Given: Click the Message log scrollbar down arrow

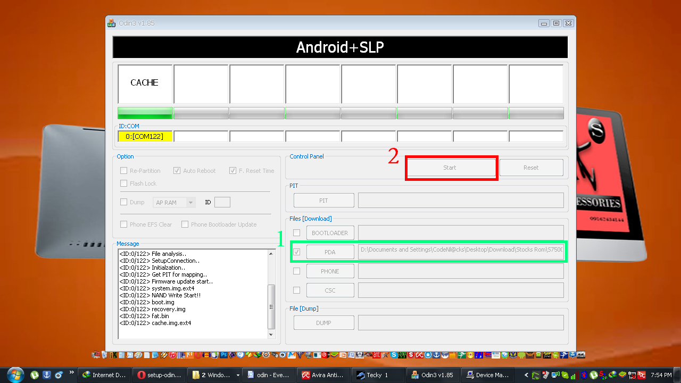Looking at the screenshot, I should (271, 335).
